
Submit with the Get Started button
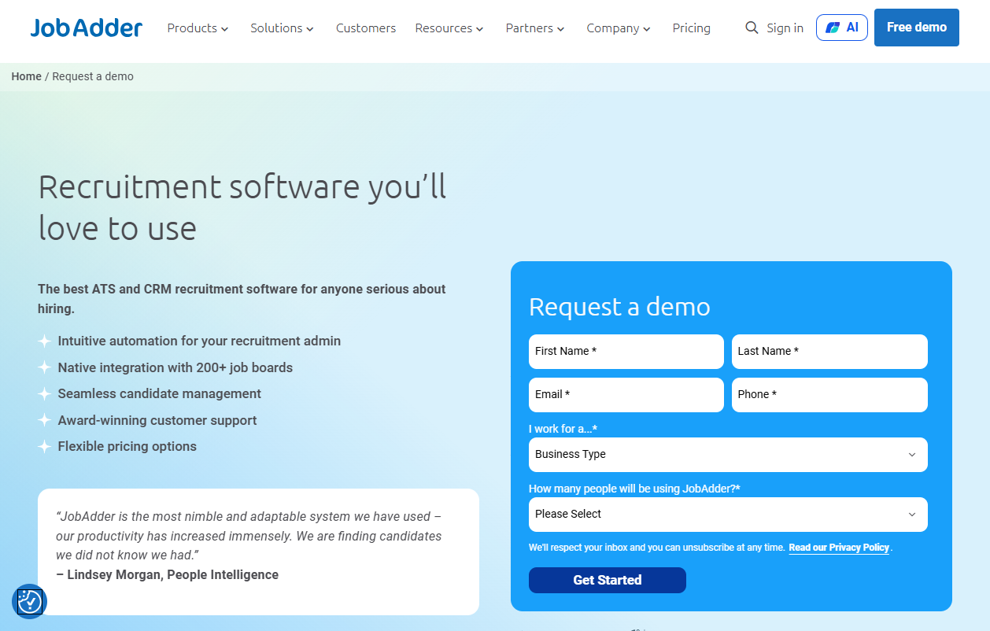click(608, 580)
